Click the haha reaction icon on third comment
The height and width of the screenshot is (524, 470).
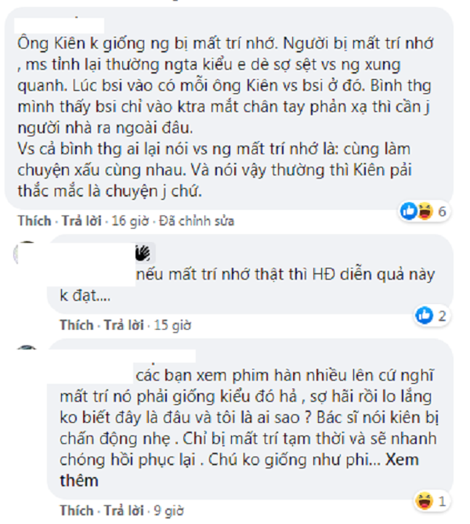click(x=423, y=500)
